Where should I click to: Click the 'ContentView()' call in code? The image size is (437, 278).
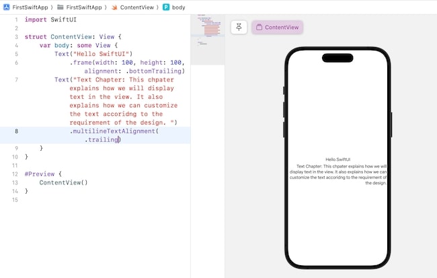[64, 183]
